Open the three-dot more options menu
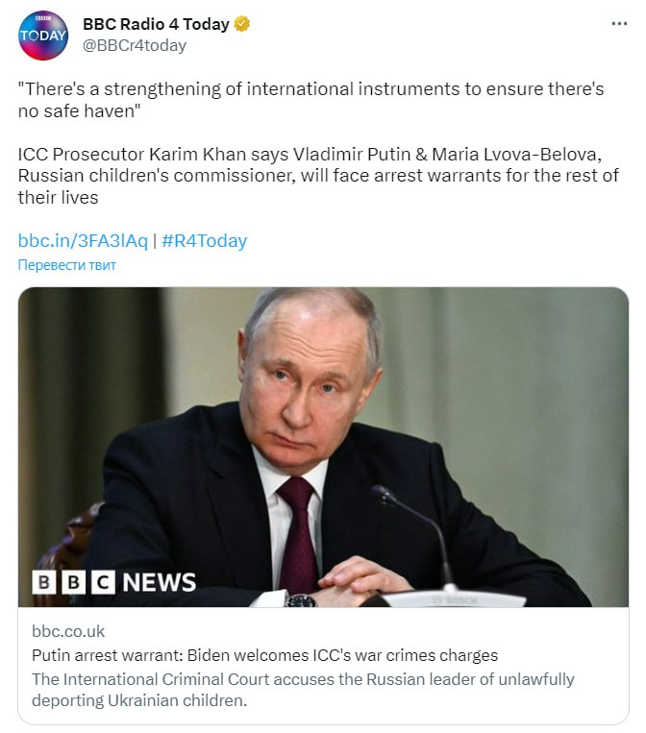 [619, 24]
